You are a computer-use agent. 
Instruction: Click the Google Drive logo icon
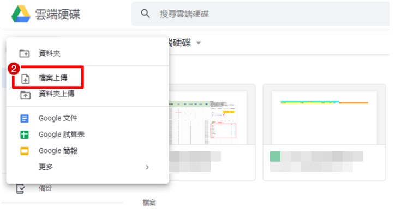point(21,14)
